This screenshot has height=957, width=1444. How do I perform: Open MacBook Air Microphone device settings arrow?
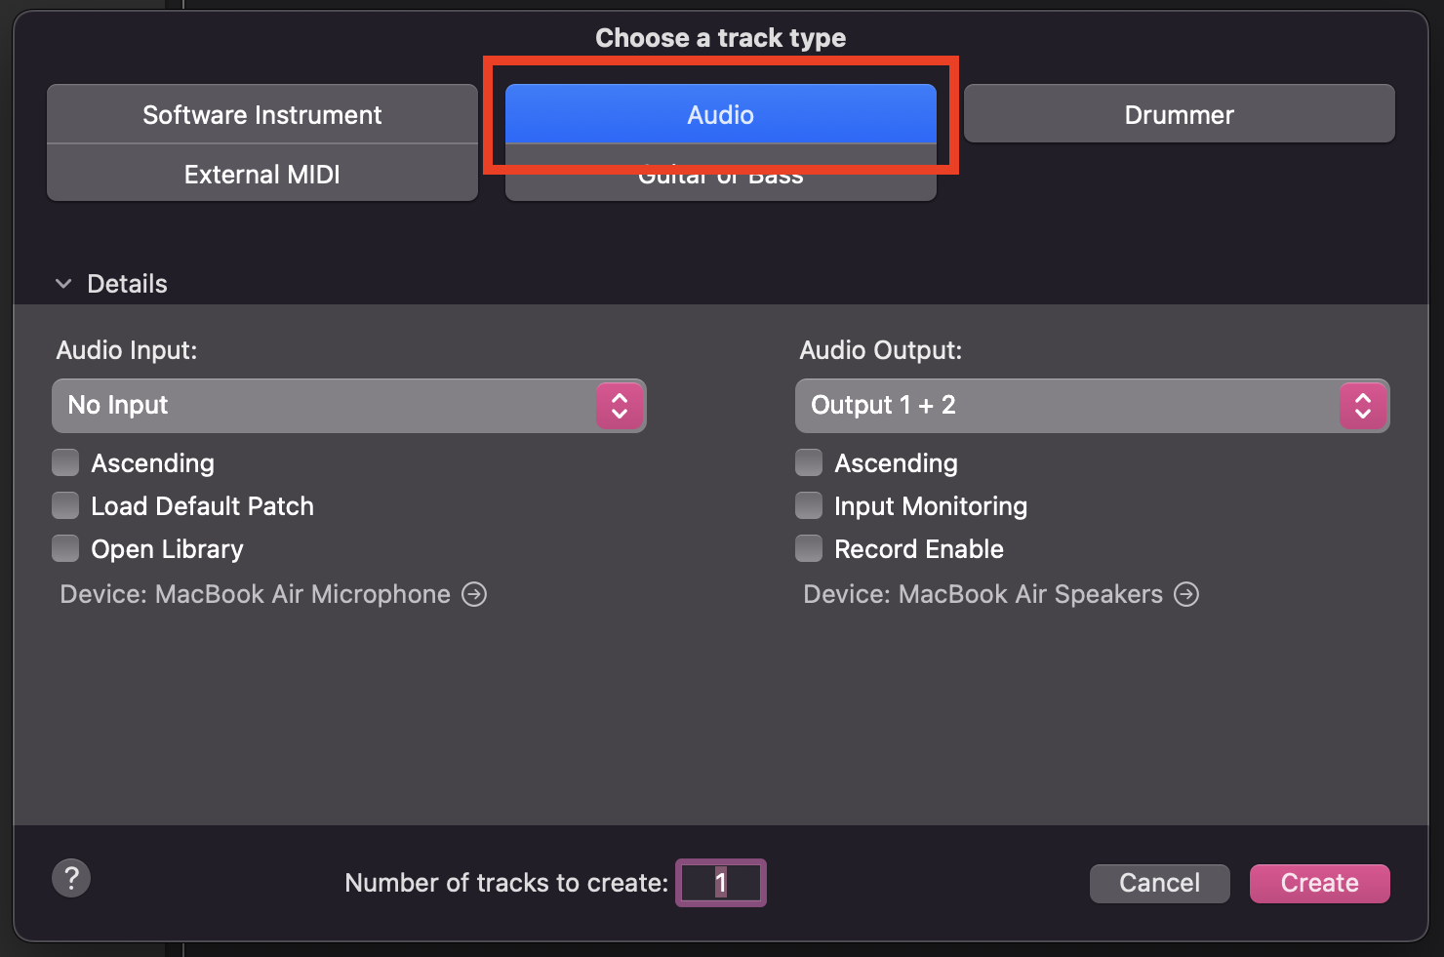(474, 594)
